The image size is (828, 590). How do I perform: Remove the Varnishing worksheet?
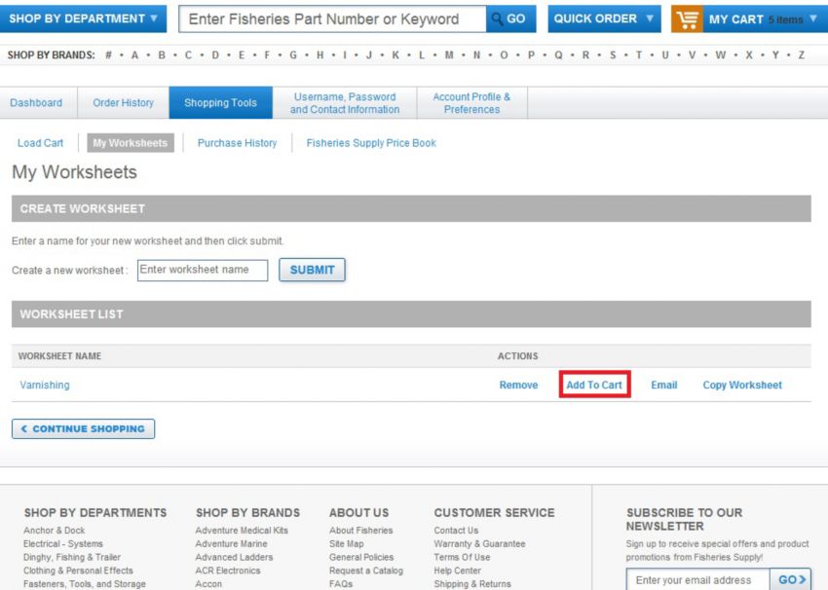518,386
